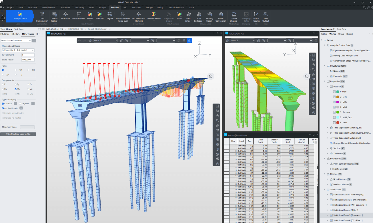Open the MVmax: Car 1 - 4 load case dropdown

point(18,50)
